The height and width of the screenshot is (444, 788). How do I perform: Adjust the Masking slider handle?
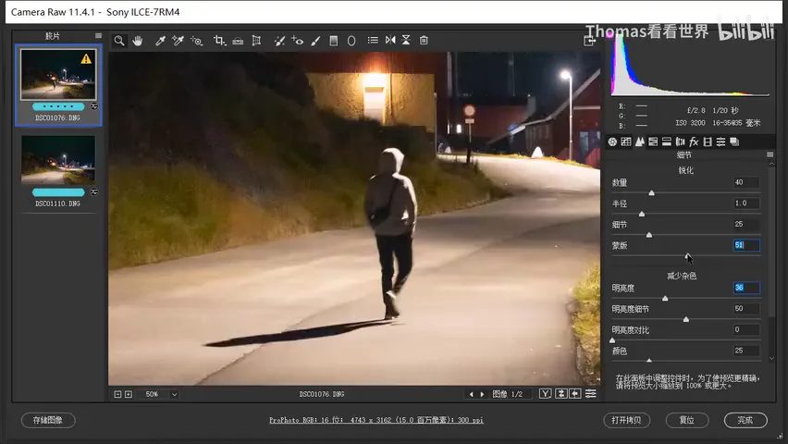click(x=687, y=256)
